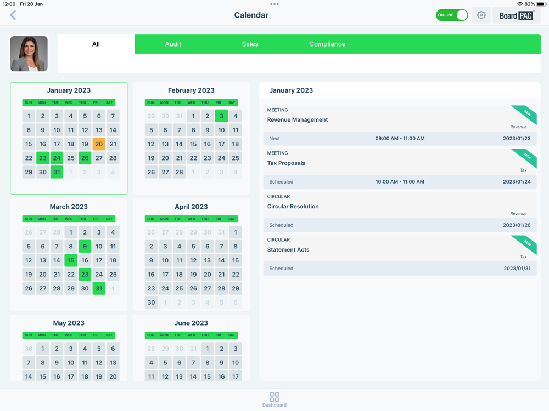Select the Compliance tab
The width and height of the screenshot is (549, 411).
(x=327, y=44)
